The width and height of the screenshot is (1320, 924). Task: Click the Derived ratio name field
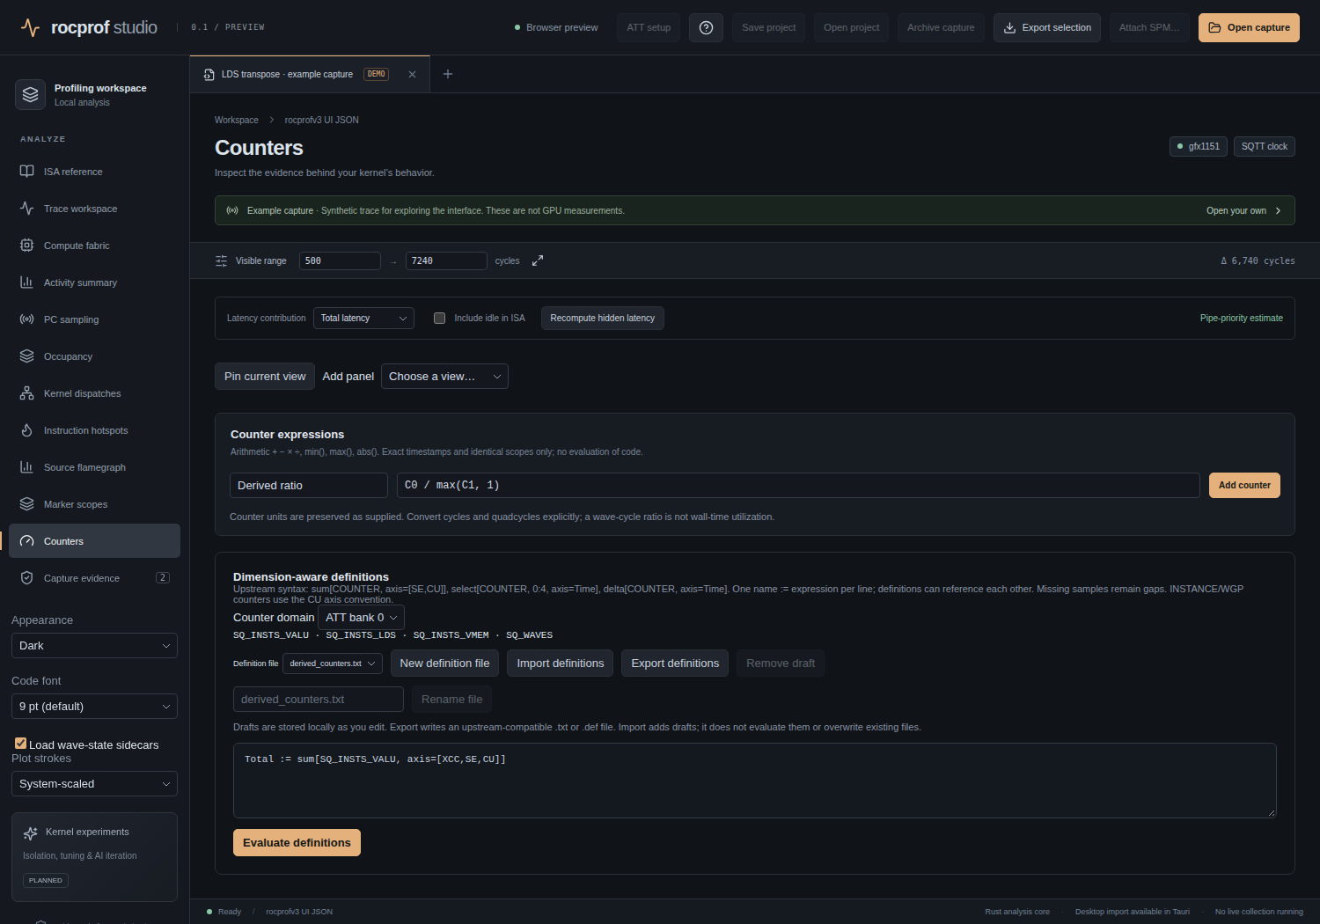[x=309, y=486]
